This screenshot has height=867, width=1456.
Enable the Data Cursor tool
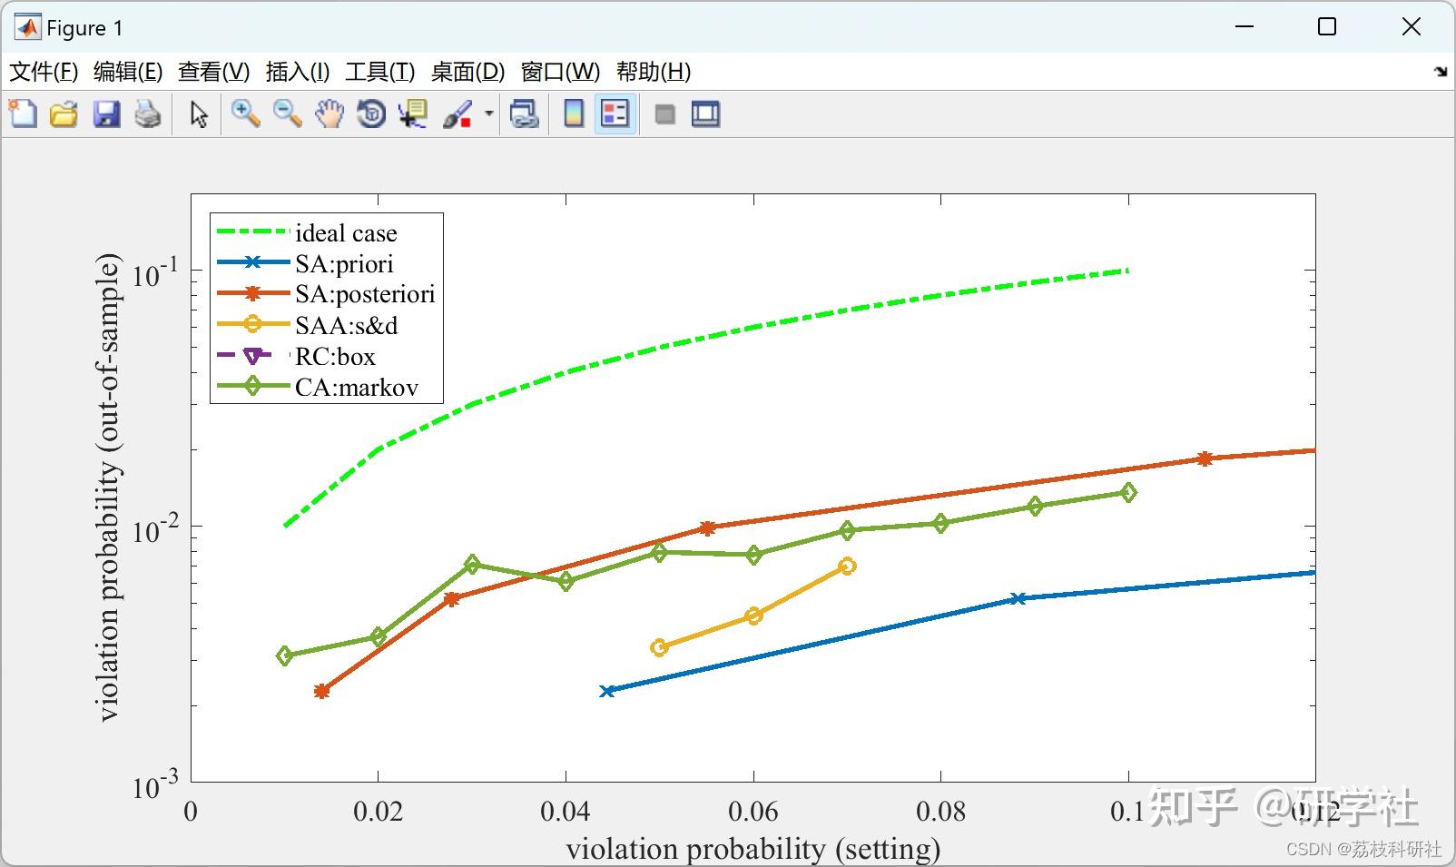413,113
